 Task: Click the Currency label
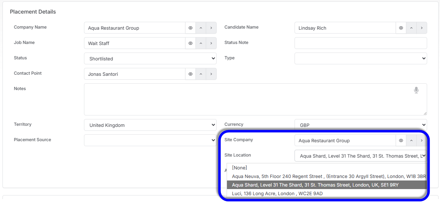tap(234, 124)
